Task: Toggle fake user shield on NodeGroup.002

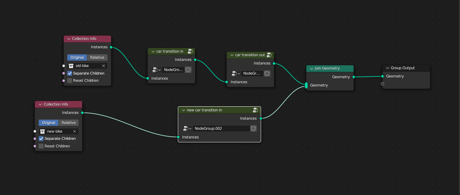Action: coord(253,128)
